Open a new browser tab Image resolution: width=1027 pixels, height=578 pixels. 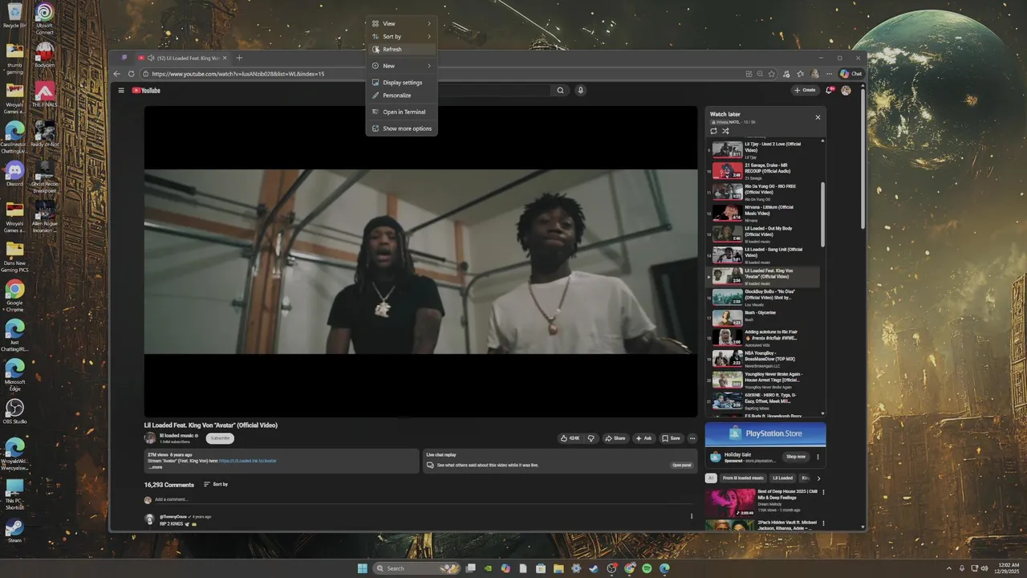tap(239, 58)
